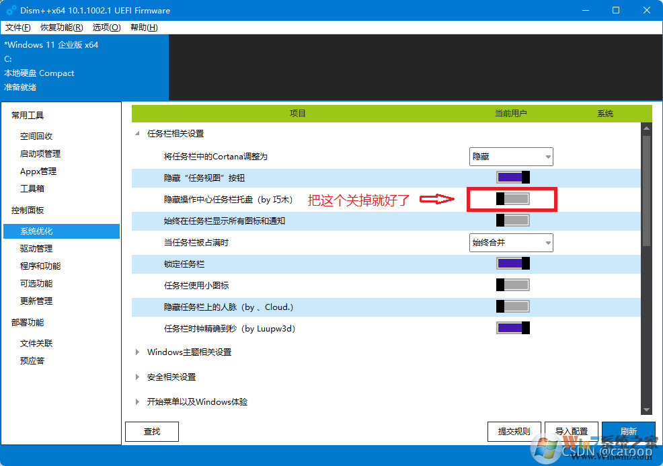Expand 开始菜单以及Windows体验 group

(x=137, y=401)
